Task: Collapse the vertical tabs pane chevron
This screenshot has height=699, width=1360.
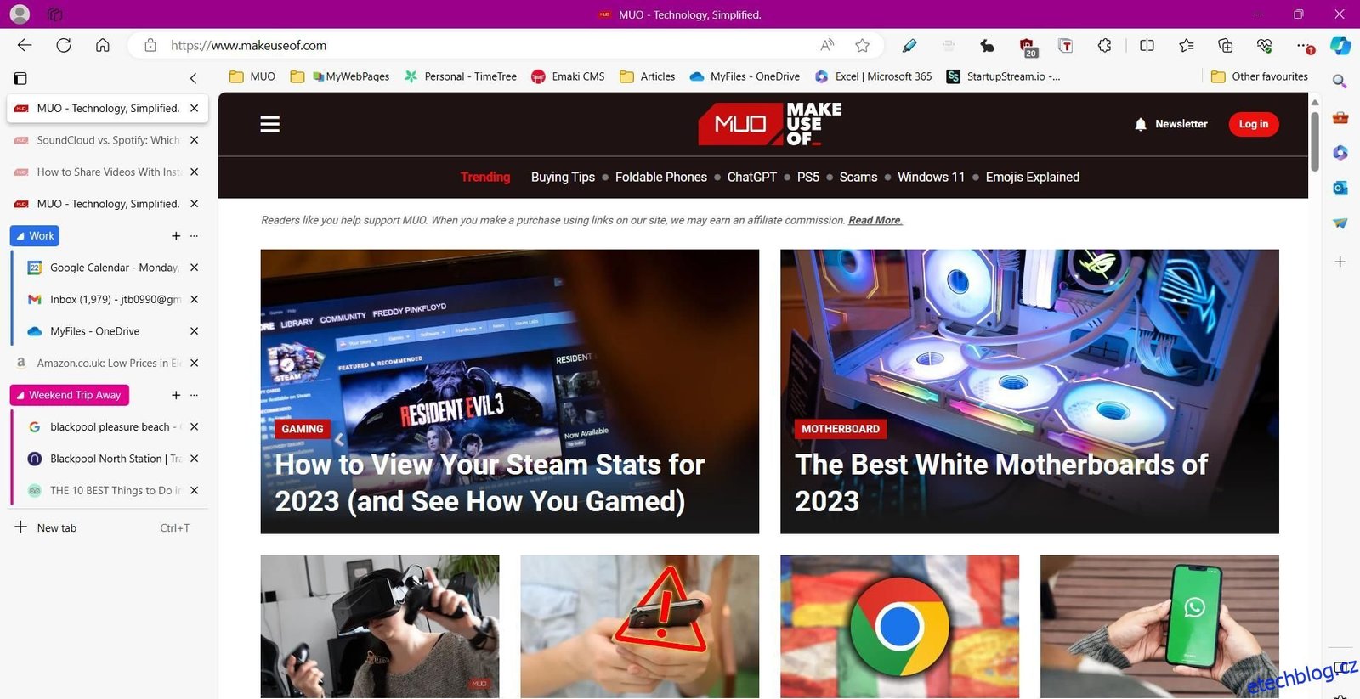Action: [x=194, y=78]
